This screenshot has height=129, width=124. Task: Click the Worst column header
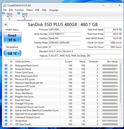coord(80,62)
